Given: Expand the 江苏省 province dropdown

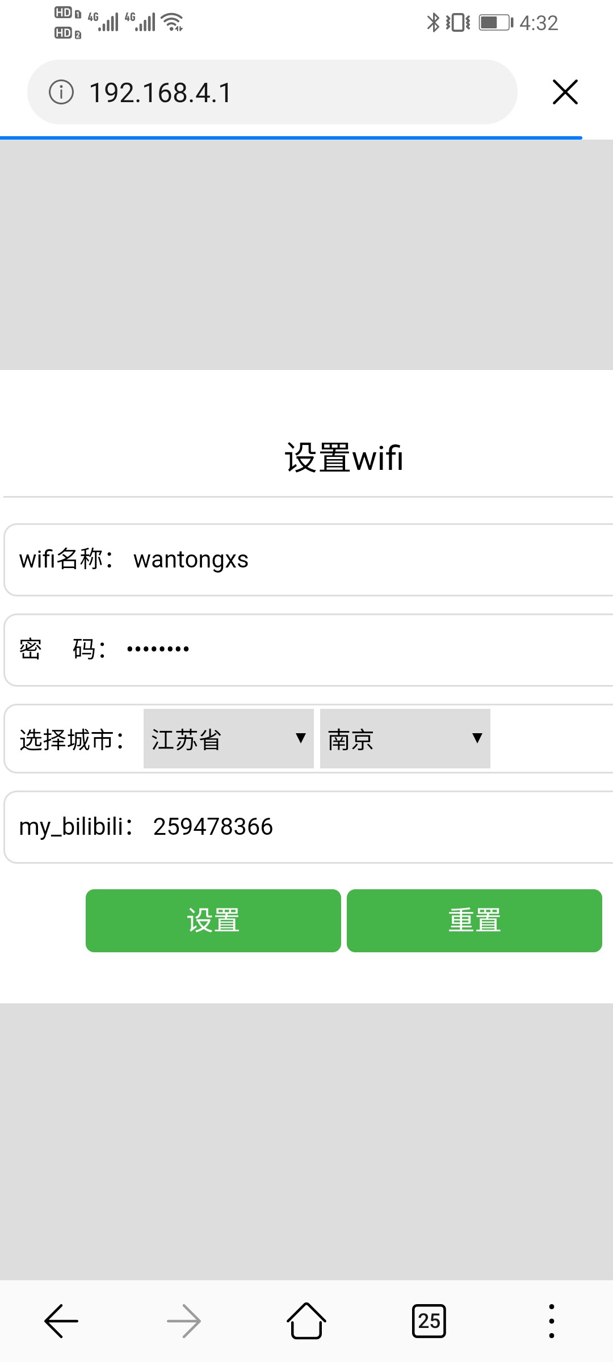Looking at the screenshot, I should point(229,739).
